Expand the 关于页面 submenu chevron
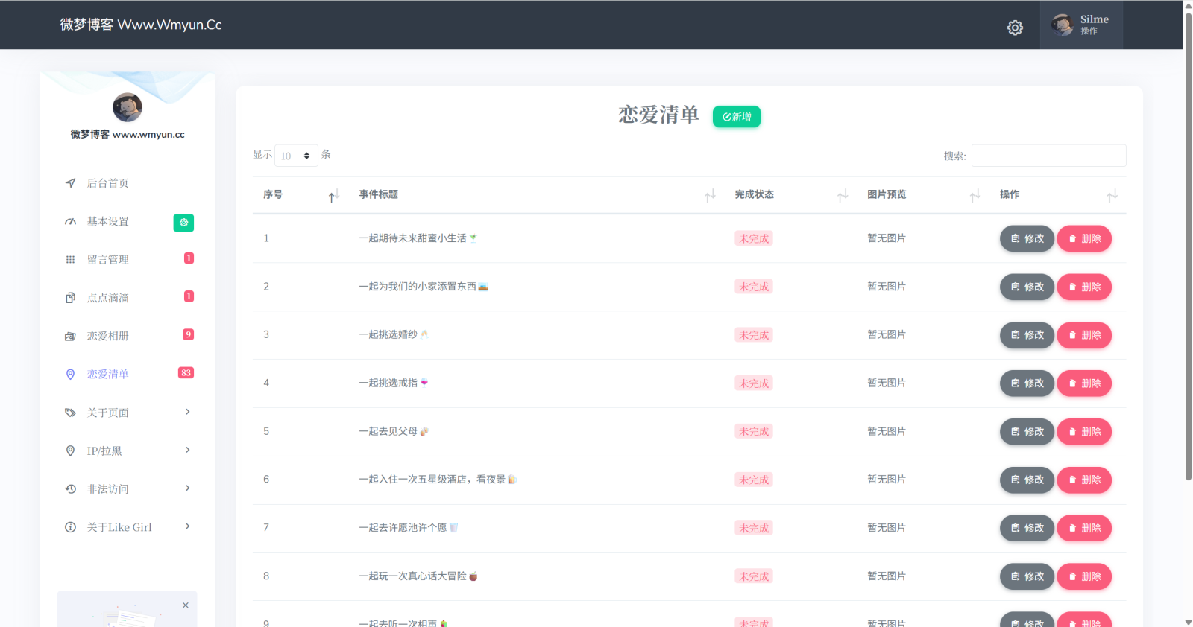Viewport: 1193px width, 627px height. coord(188,412)
